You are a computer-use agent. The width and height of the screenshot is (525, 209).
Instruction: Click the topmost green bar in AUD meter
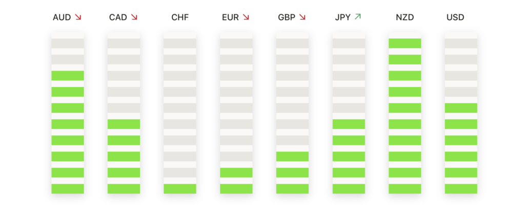[68, 76]
